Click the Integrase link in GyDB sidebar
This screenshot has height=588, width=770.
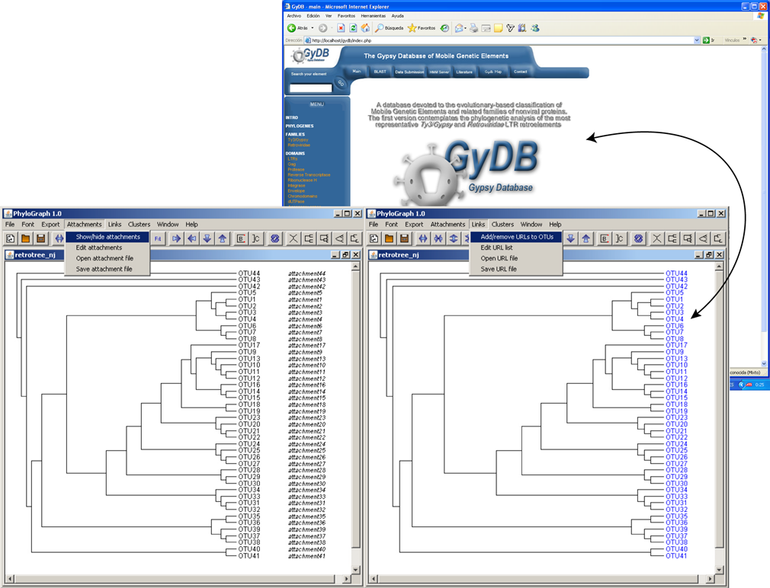296,186
